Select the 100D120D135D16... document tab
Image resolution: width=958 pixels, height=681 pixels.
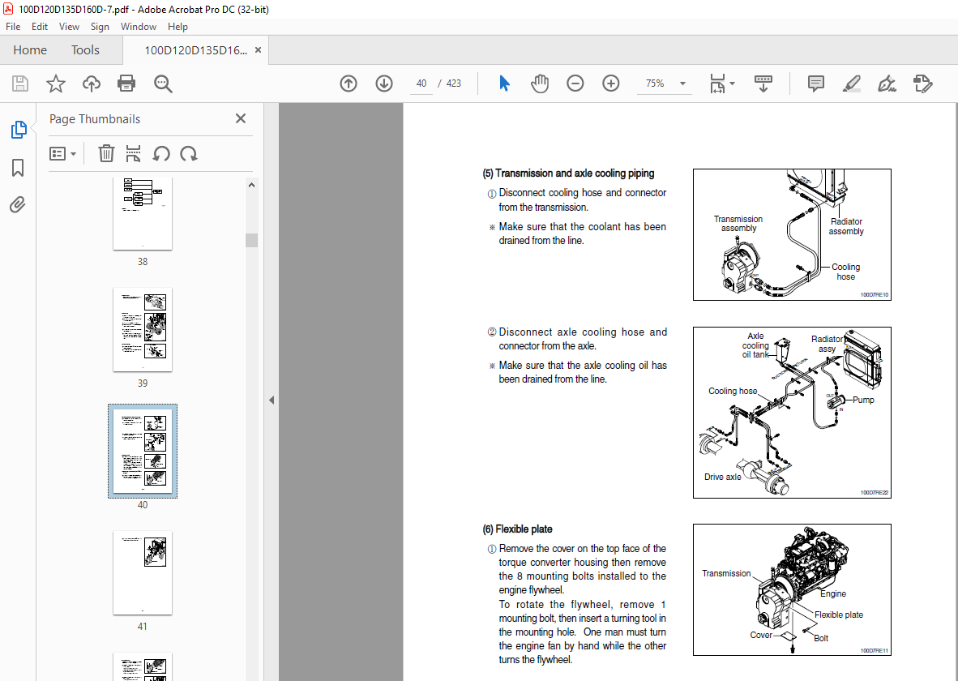[195, 50]
